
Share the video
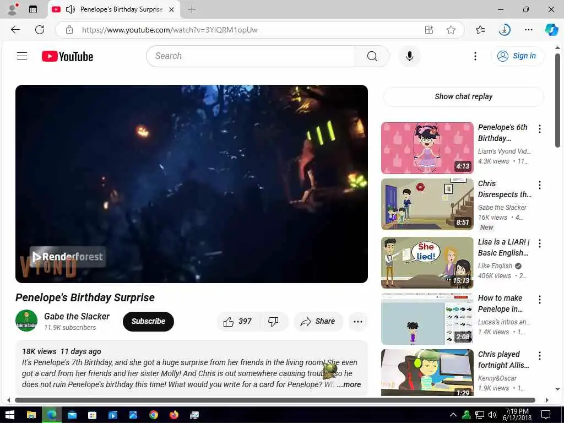[x=318, y=321]
